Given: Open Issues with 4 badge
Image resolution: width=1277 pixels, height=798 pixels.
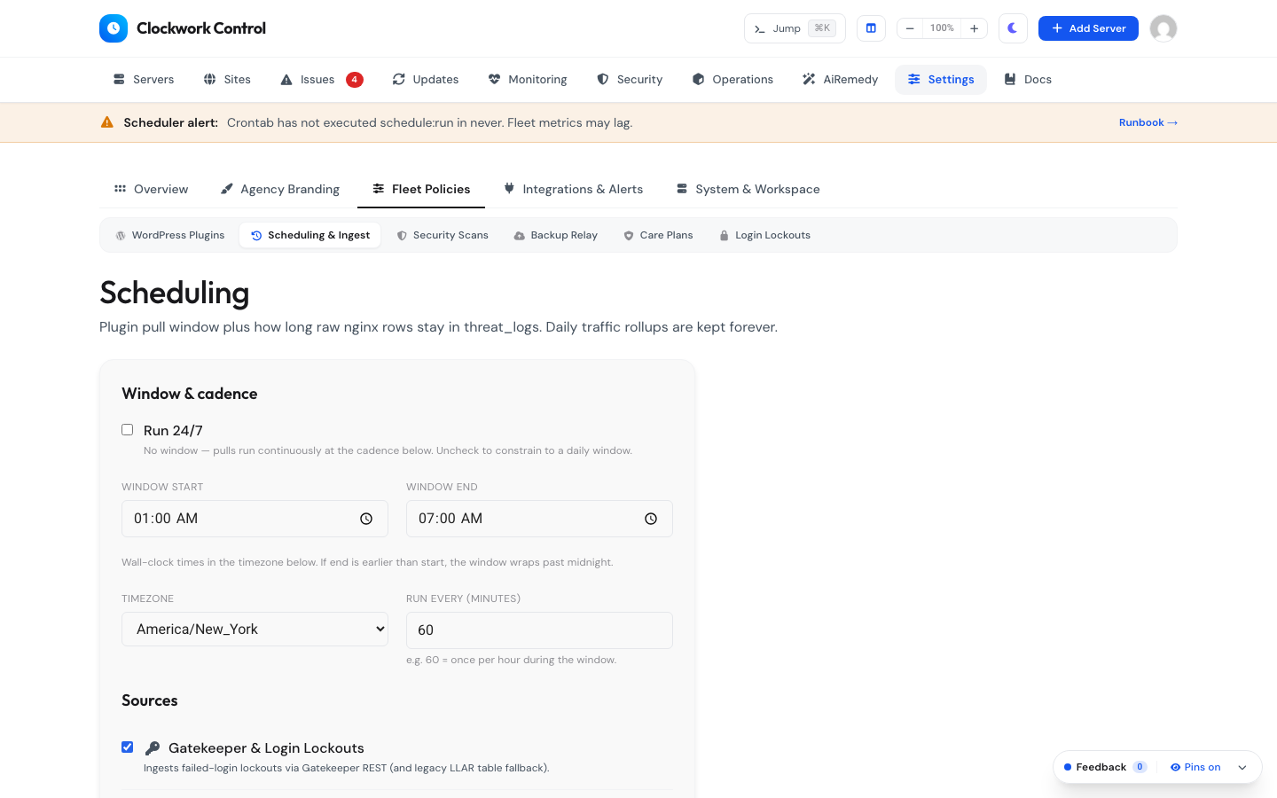Looking at the screenshot, I should [x=321, y=80].
